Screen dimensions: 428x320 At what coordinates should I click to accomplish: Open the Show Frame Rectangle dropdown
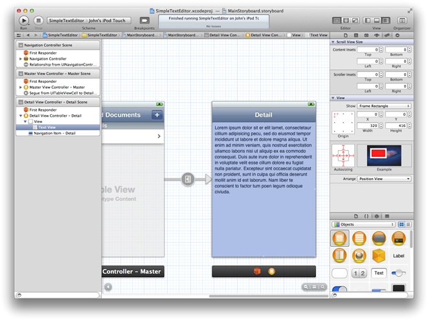pyautogui.click(x=385, y=106)
